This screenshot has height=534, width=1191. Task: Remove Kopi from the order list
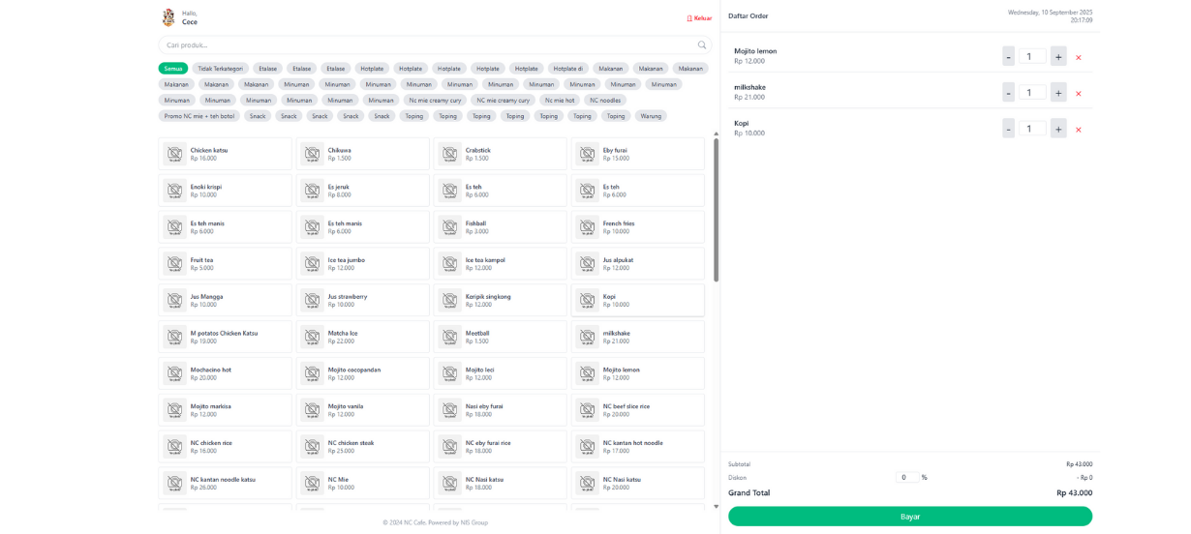[x=1078, y=130]
